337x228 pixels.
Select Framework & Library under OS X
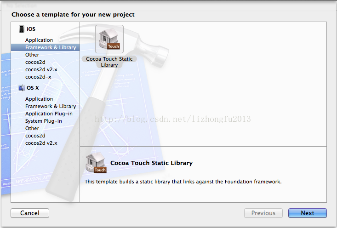click(x=51, y=106)
